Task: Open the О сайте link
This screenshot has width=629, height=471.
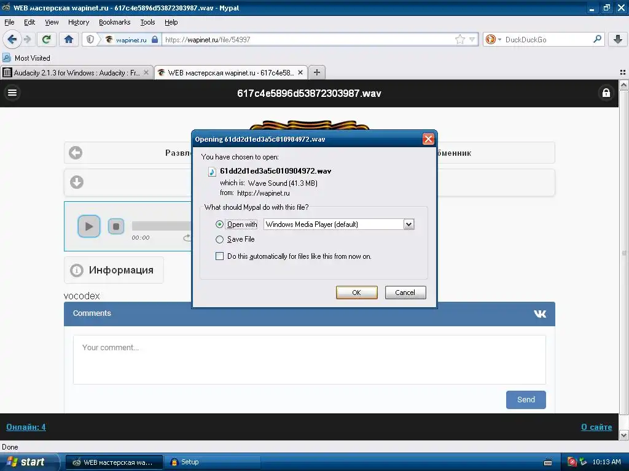Action: pyautogui.click(x=596, y=427)
